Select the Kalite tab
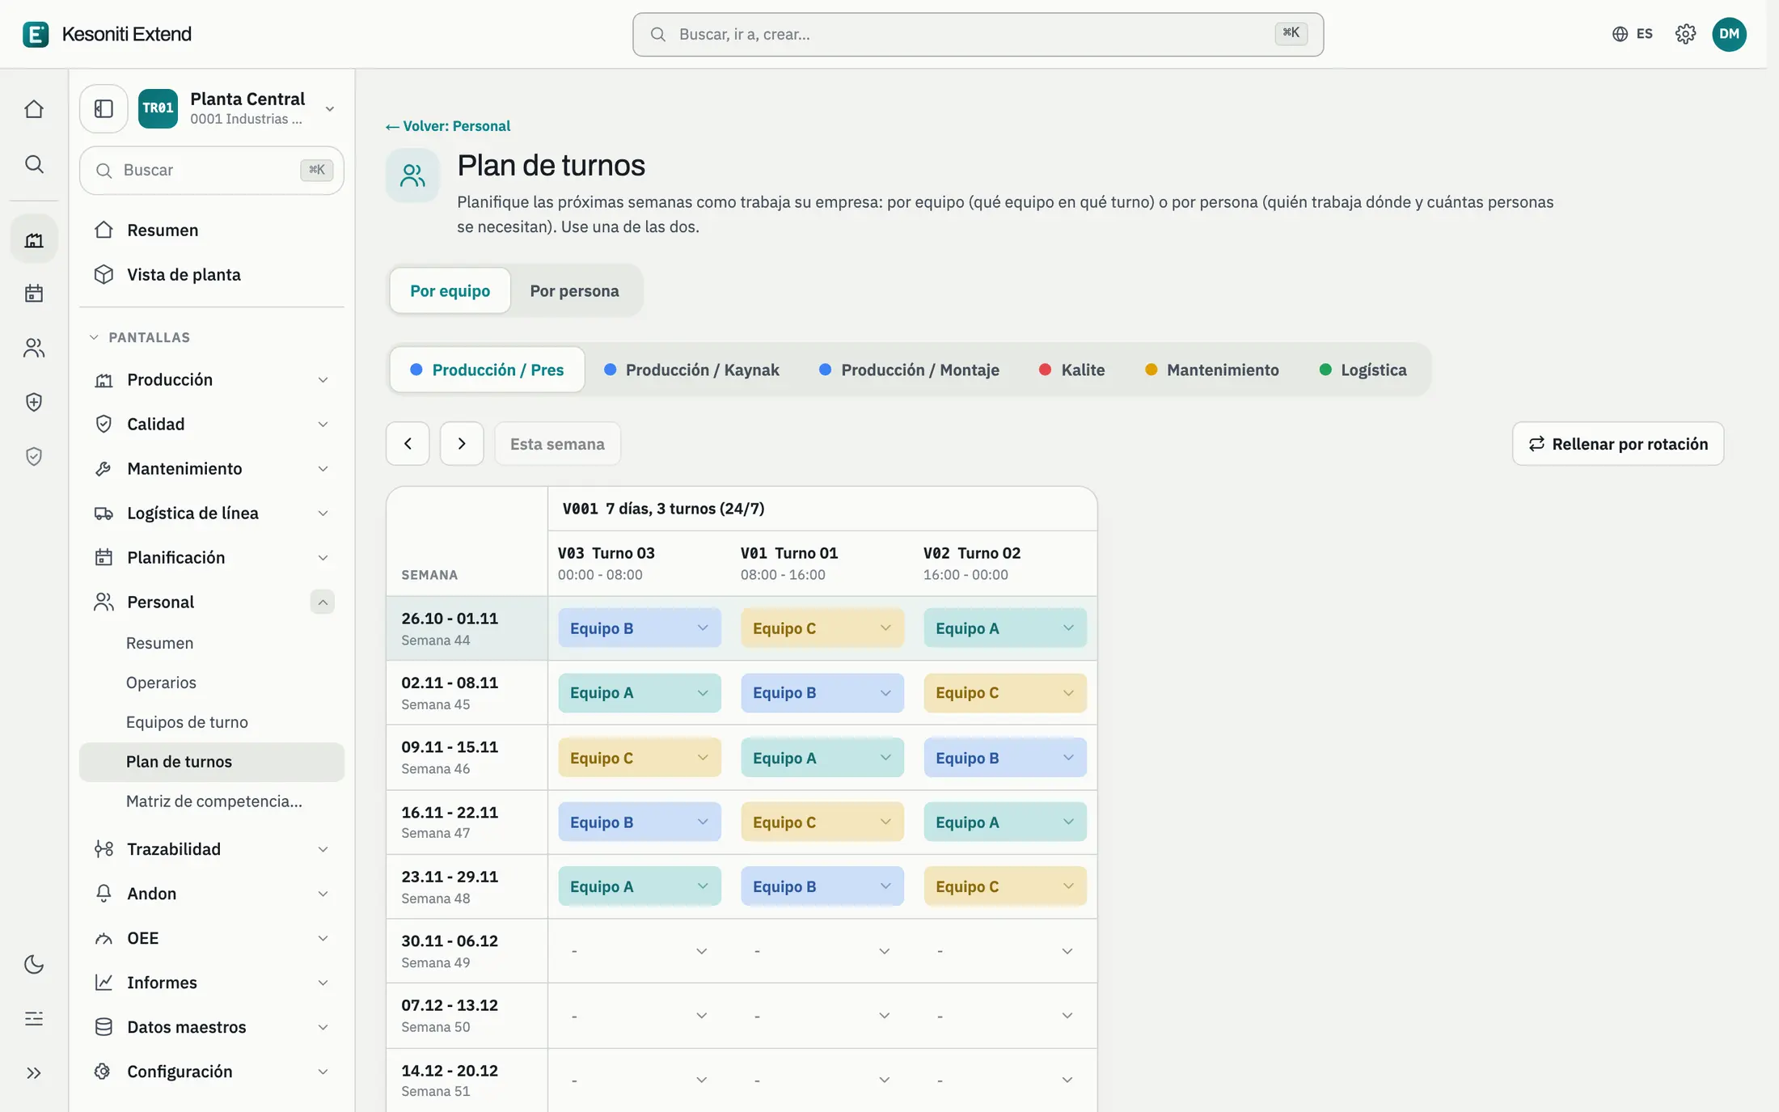Viewport: 1779px width, 1112px height. tap(1072, 370)
